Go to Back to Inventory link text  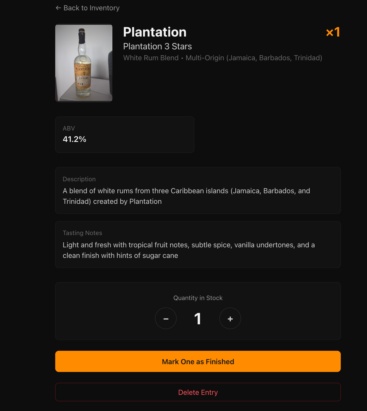click(91, 8)
